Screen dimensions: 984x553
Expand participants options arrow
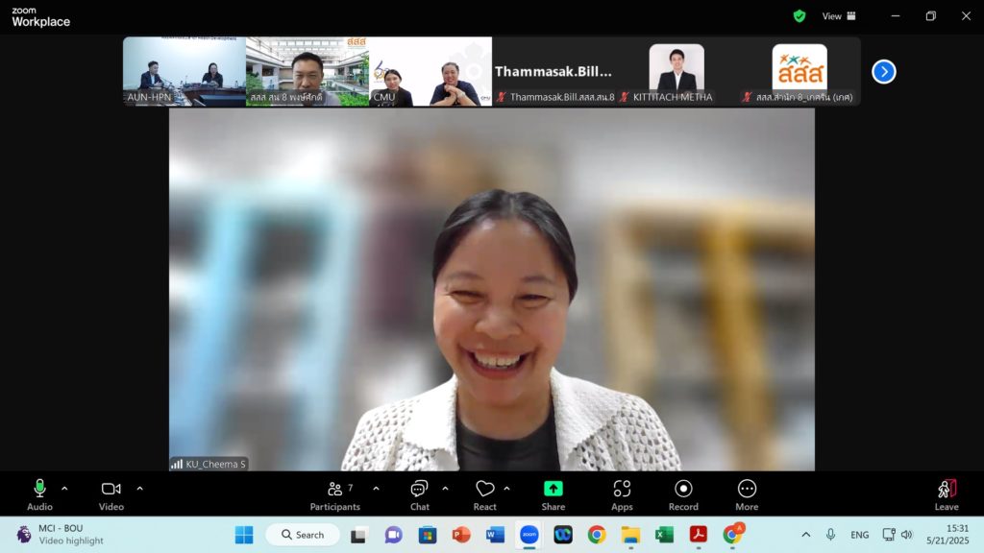[376, 489]
